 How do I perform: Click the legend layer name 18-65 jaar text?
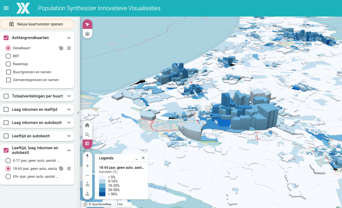(x=121, y=167)
